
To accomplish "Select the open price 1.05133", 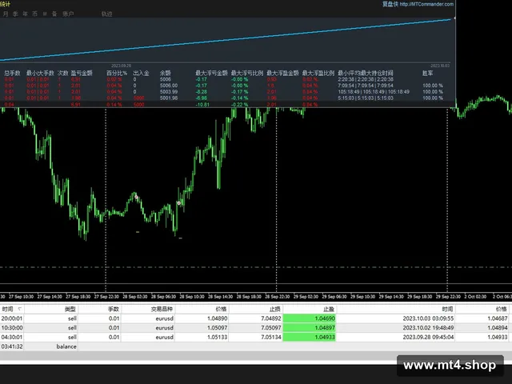I will point(217,337).
